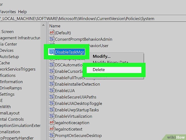Select legalnoticetext value name

tap(68, 129)
